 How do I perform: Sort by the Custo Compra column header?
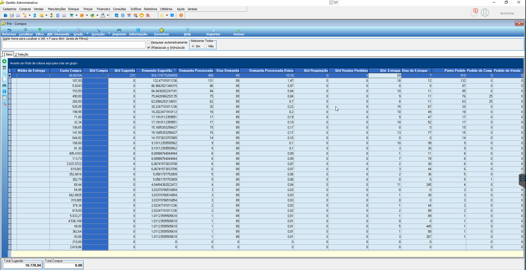66,70
